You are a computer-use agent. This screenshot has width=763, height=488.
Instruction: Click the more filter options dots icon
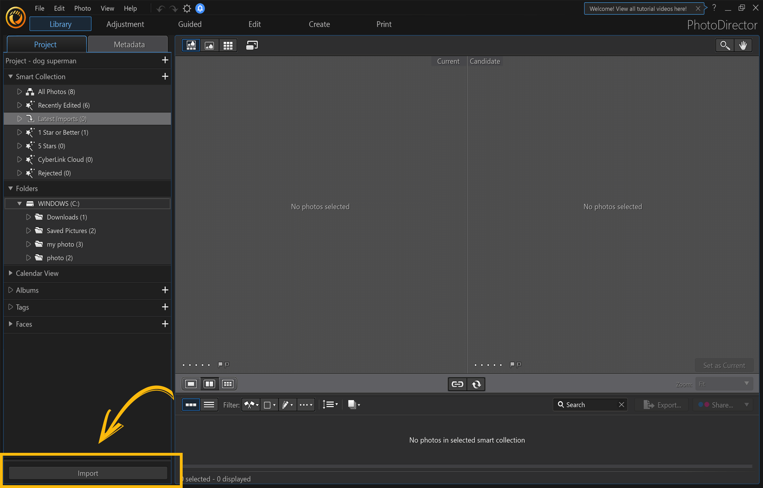305,405
